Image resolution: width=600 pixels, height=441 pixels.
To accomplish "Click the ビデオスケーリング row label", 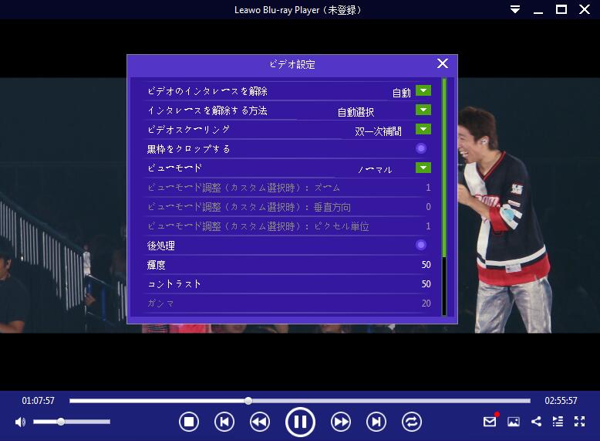I will (189, 130).
